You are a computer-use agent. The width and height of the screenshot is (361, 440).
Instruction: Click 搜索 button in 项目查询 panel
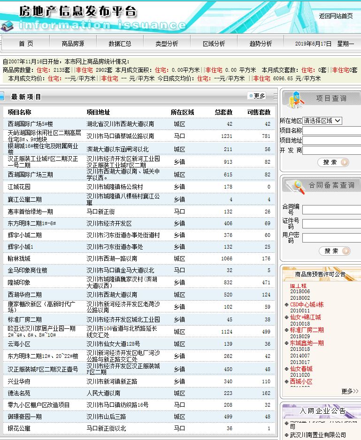coord(333,162)
